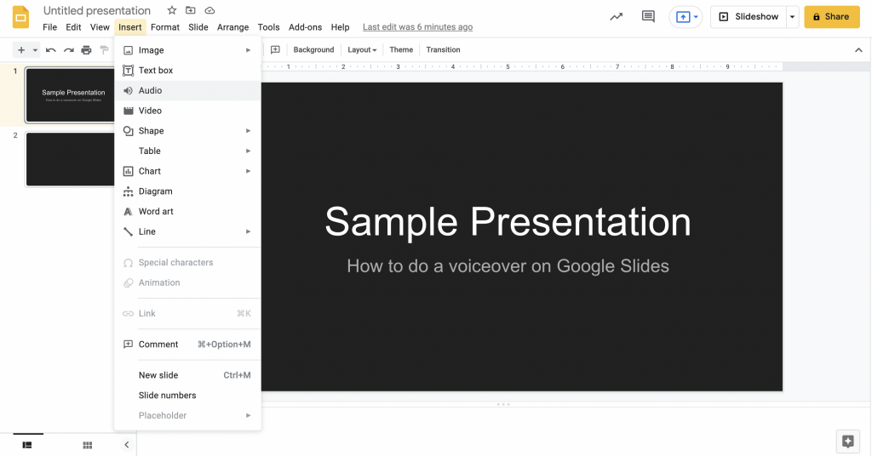Insert Word art
Screen dimensions: 872x456
(x=187, y=211)
